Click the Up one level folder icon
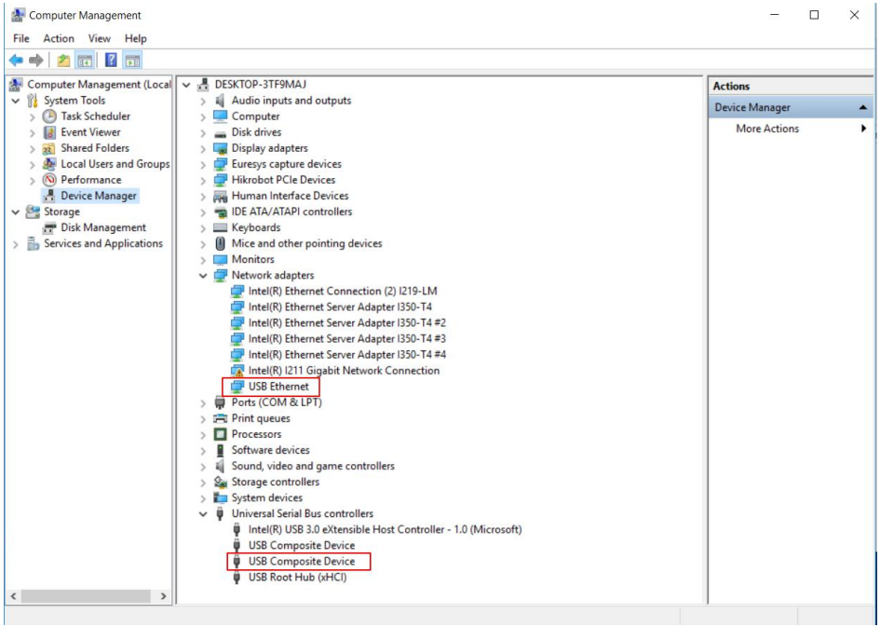The height and width of the screenshot is (627, 880). pyautogui.click(x=63, y=60)
